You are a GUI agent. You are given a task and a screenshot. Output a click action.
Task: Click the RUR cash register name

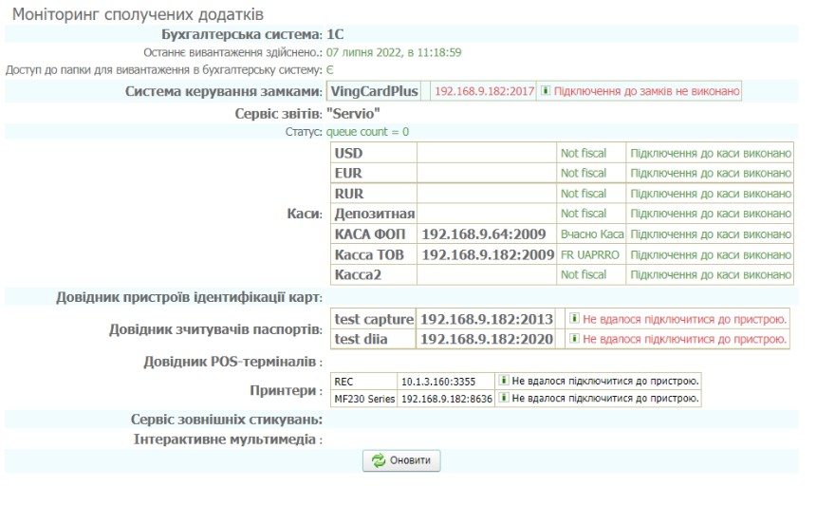click(350, 194)
